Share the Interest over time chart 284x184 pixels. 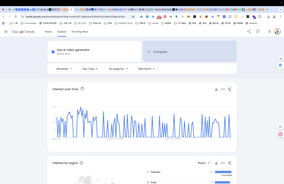[230, 89]
